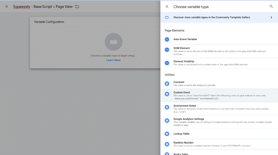The height and width of the screenshot is (155, 278).
Task: Open the Community Template Gallery banner
Action: [x=211, y=17]
